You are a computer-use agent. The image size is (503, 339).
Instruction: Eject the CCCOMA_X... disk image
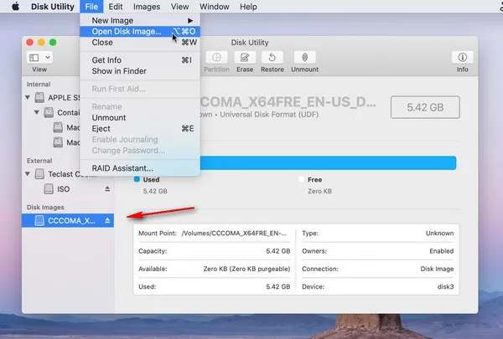107,220
